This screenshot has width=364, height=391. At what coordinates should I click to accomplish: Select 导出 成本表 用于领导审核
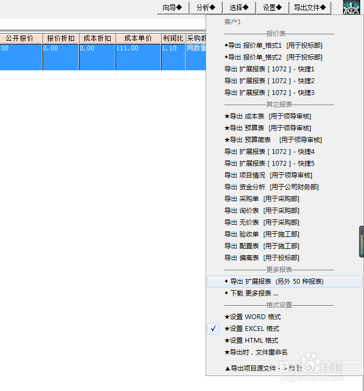(x=285, y=116)
